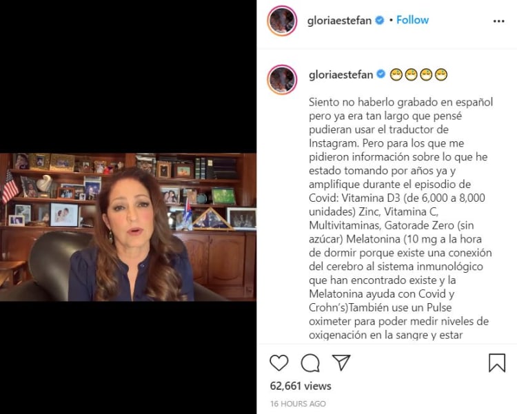The width and height of the screenshot is (517, 414).
Task: Open avatar next to the caption
Action: 282,80
